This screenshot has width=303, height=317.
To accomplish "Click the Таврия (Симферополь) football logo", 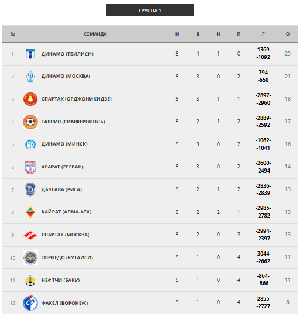I will tap(30, 122).
